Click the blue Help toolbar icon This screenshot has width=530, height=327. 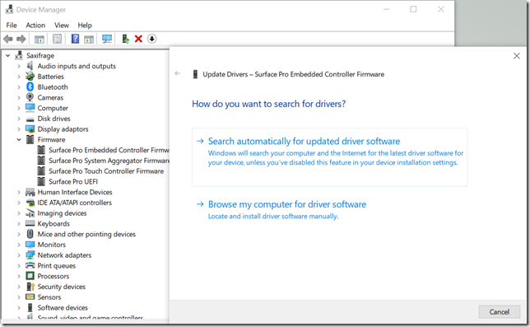[x=75, y=39]
